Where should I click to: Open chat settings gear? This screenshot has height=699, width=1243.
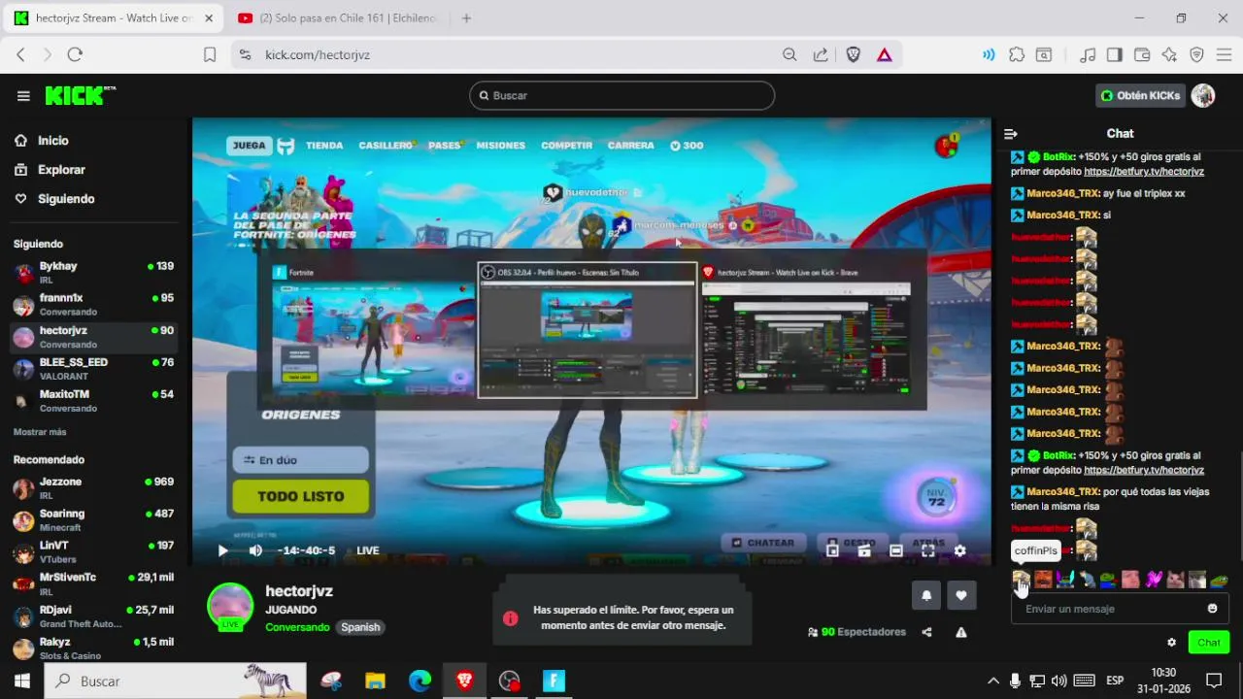point(1171,643)
